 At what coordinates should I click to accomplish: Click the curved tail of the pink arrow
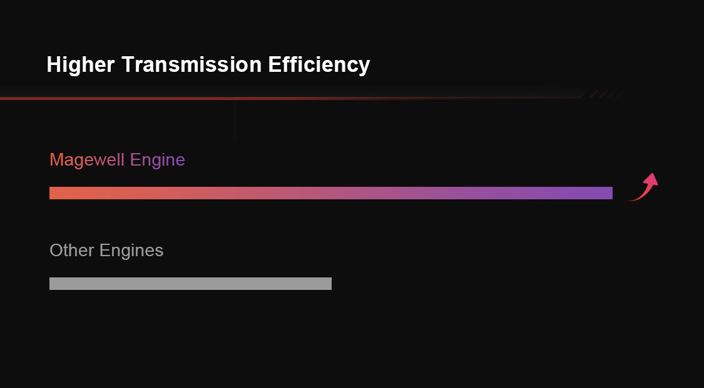[637, 197]
